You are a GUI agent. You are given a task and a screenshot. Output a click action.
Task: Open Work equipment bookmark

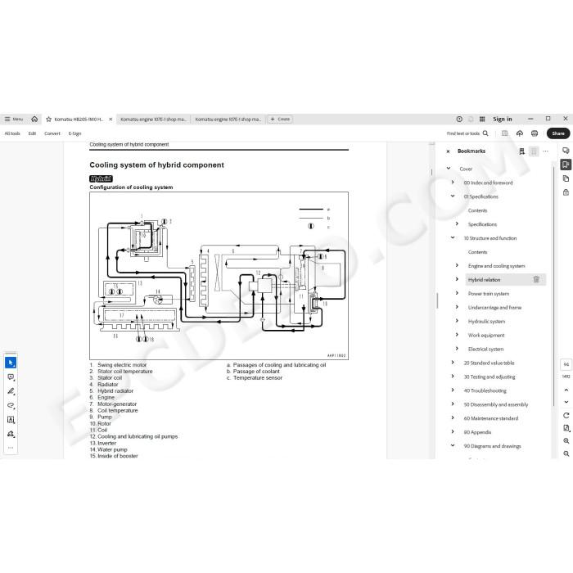pyautogui.click(x=486, y=336)
